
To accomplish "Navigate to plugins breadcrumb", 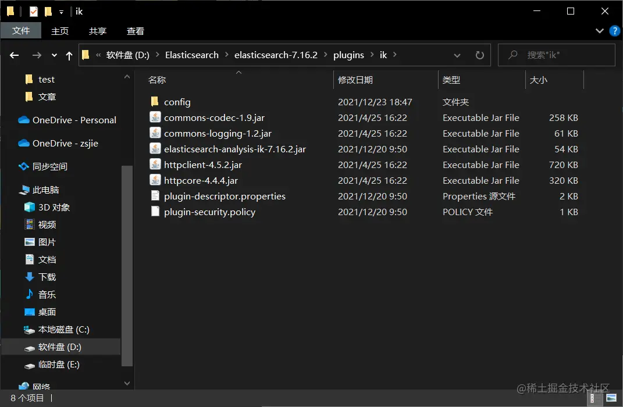I will 348,55.
